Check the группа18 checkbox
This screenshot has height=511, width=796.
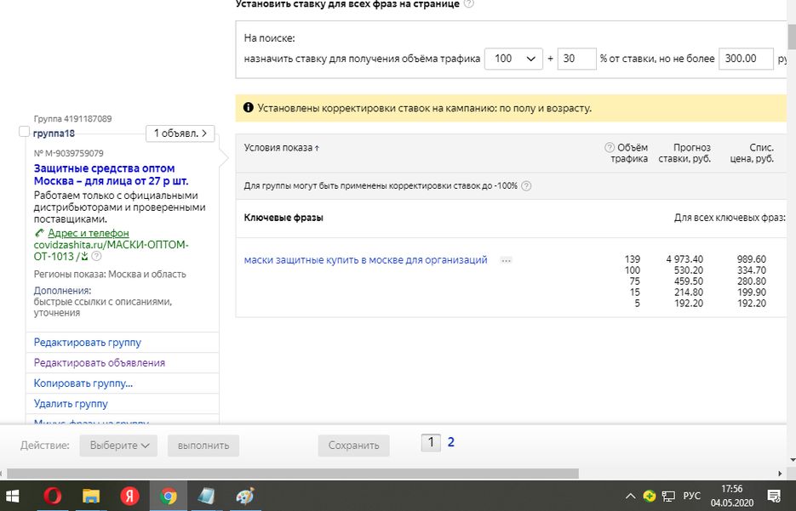point(25,132)
